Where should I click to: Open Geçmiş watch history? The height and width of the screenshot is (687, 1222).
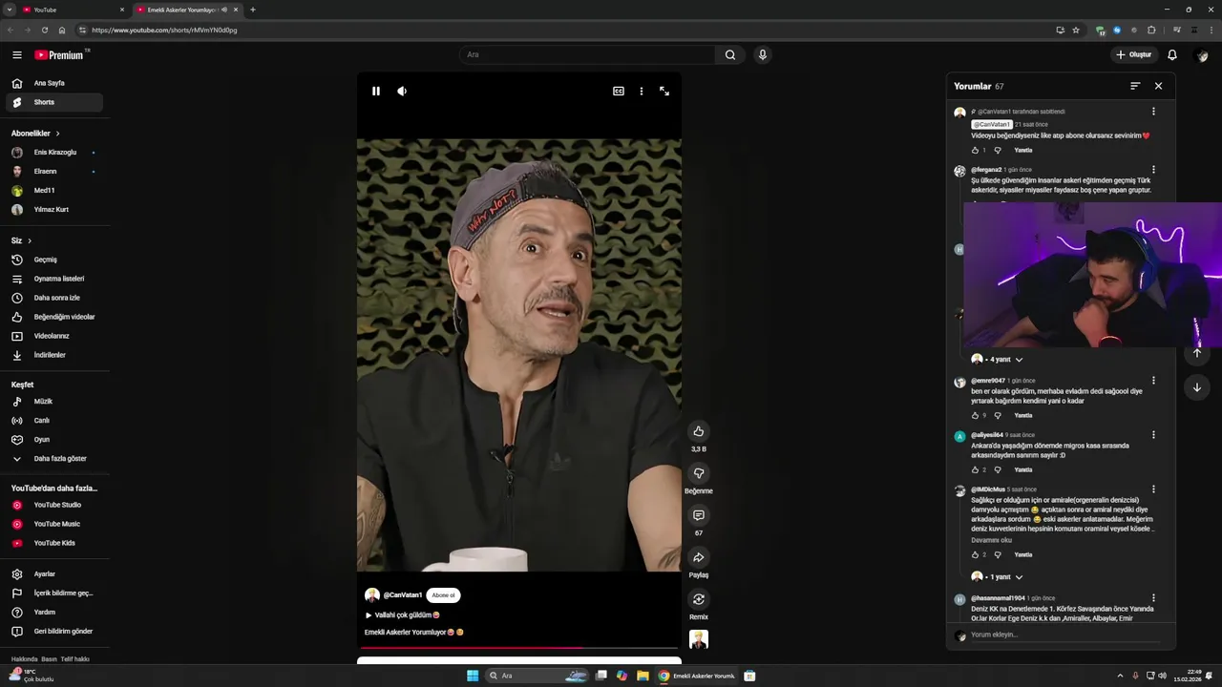click(53, 260)
